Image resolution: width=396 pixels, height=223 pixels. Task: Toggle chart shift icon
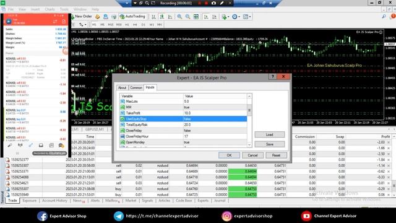[x=215, y=17]
